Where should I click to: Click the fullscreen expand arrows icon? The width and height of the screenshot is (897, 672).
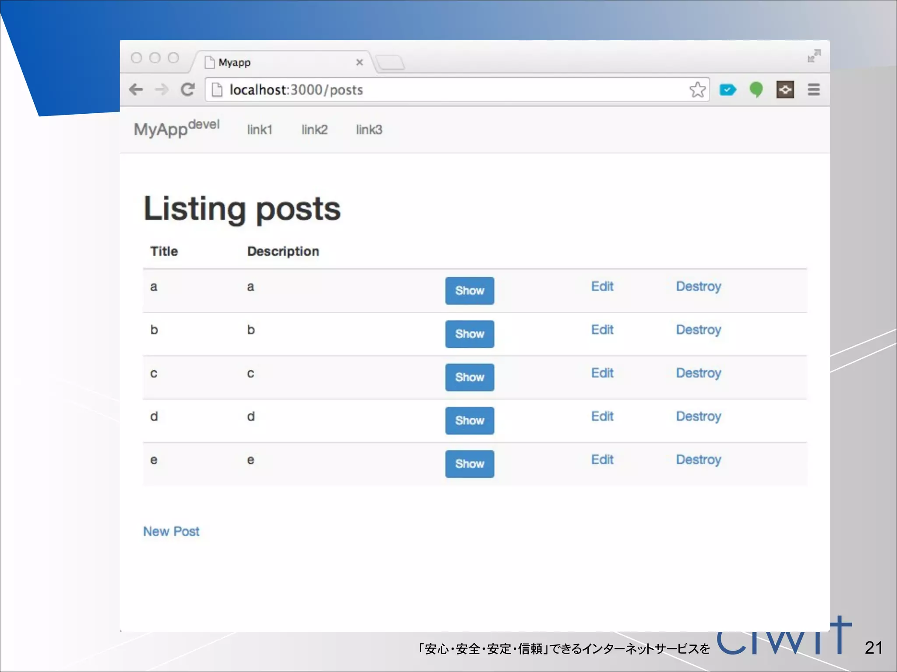(x=814, y=56)
